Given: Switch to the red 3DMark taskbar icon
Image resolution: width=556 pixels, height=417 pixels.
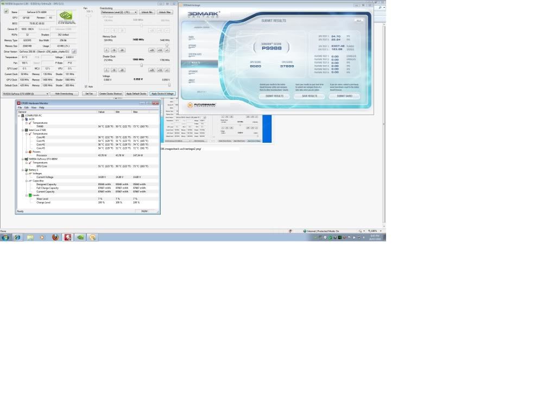Looking at the screenshot, I should (x=68, y=237).
